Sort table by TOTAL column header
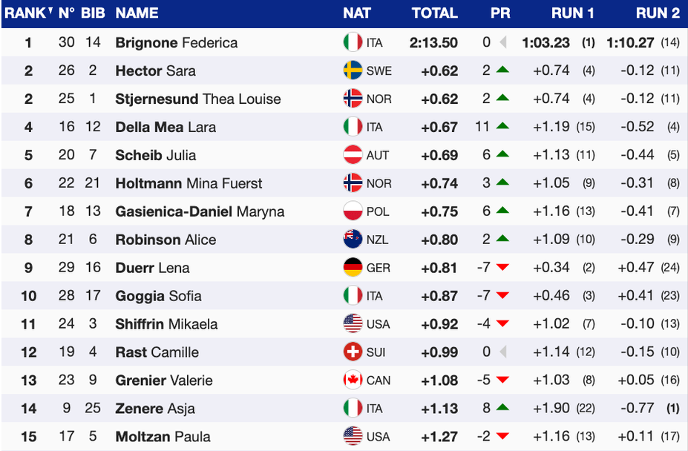Viewport: 688px width, 451px height. (435, 13)
